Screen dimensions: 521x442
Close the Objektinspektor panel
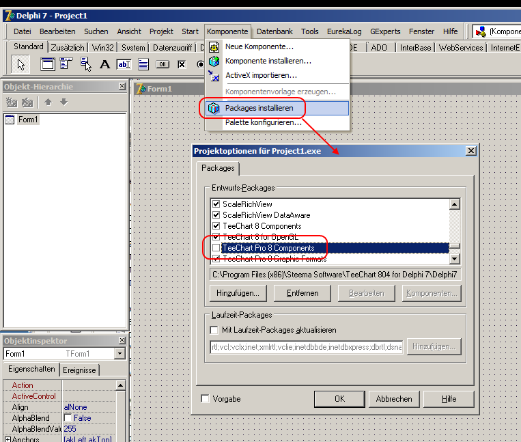pos(122,340)
